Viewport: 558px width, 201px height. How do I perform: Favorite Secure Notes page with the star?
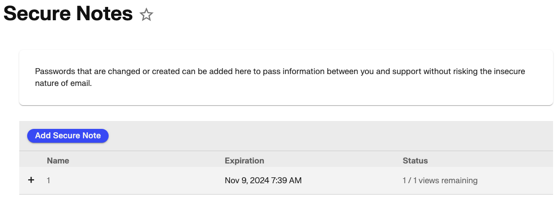click(146, 15)
